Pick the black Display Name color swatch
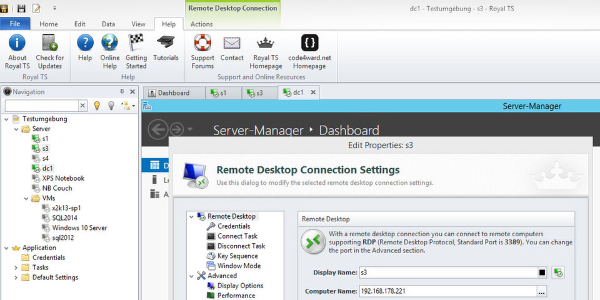 click(x=542, y=273)
